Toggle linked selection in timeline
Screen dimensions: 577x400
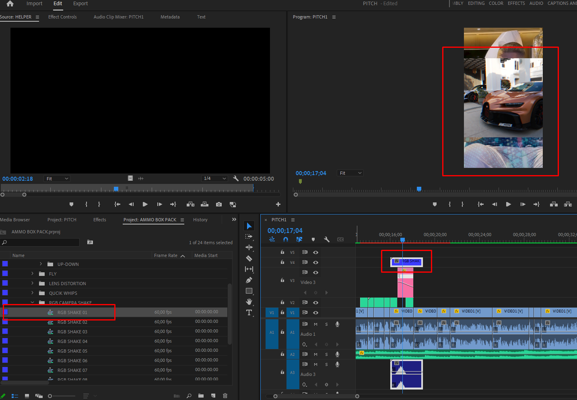tap(299, 239)
